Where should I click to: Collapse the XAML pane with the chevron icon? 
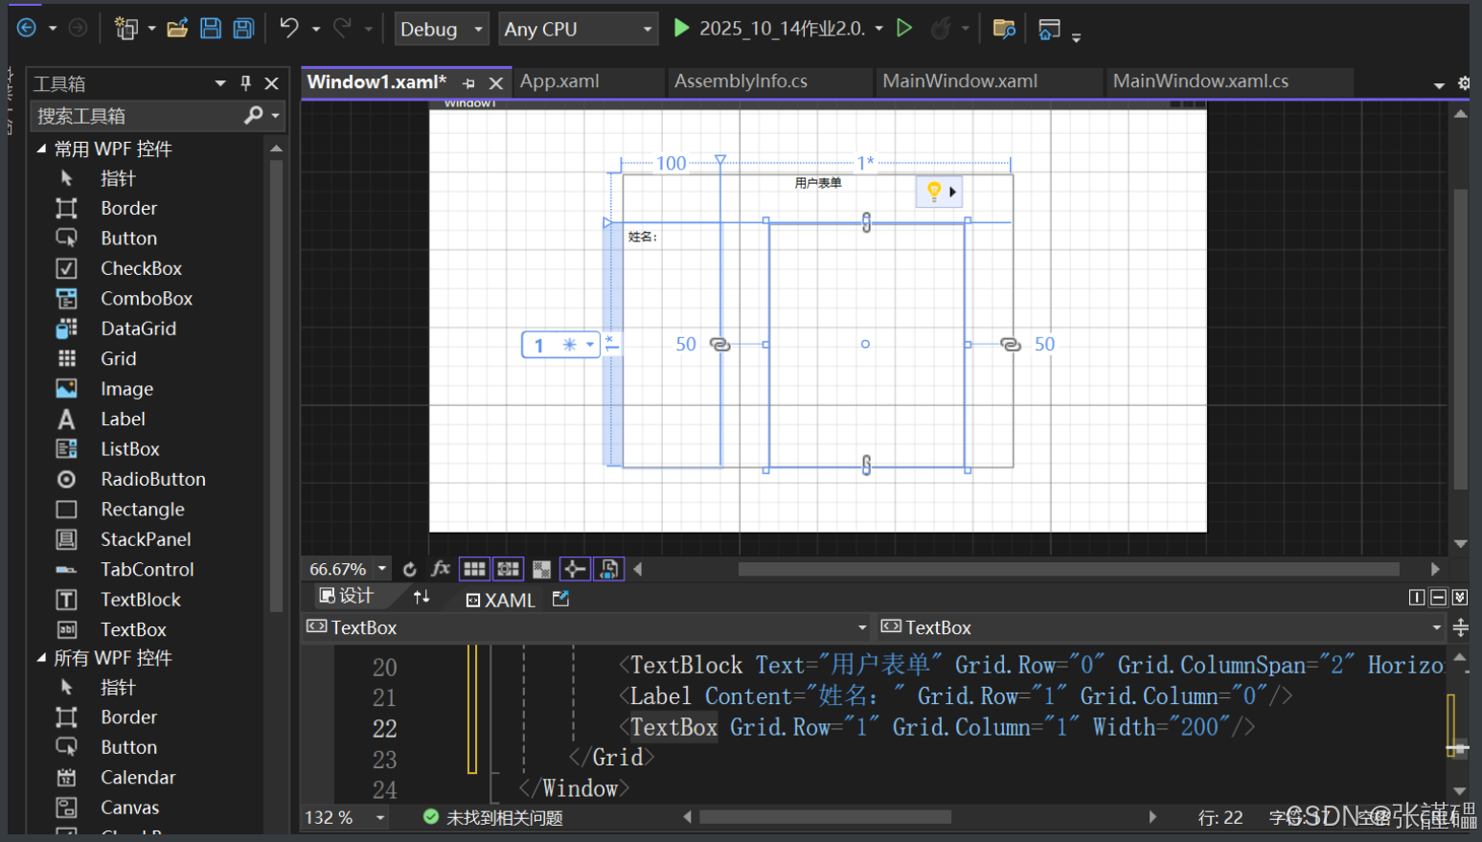1459,598
